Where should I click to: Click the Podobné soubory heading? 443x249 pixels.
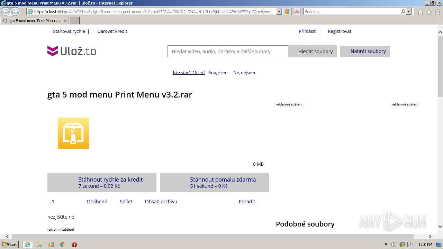pyautogui.click(x=305, y=224)
